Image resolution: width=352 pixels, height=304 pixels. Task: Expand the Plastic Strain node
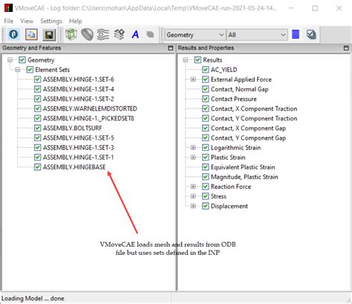(x=193, y=158)
